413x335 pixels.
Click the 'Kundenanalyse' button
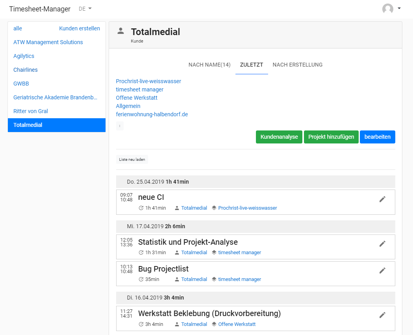(x=279, y=137)
